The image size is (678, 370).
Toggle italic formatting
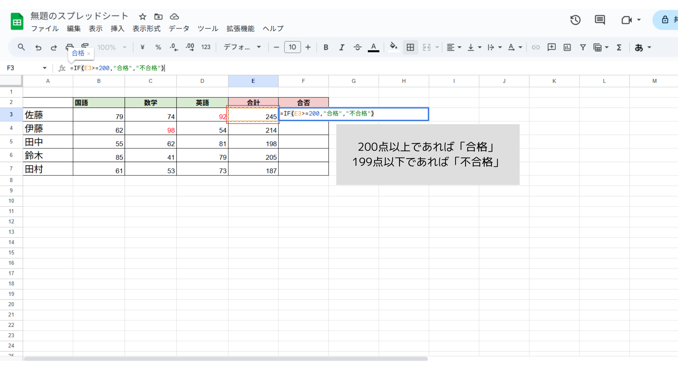[341, 48]
